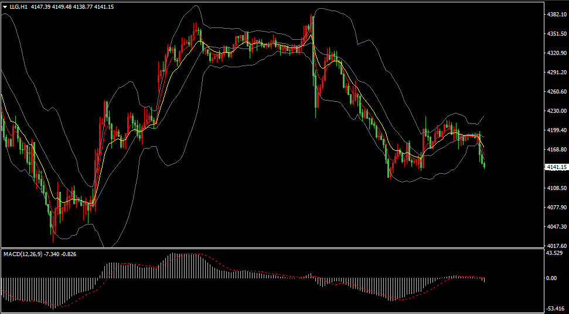This screenshot has width=569, height=314.
Task: Open the triangle menu beside LLG,H1
Action: [5, 7]
